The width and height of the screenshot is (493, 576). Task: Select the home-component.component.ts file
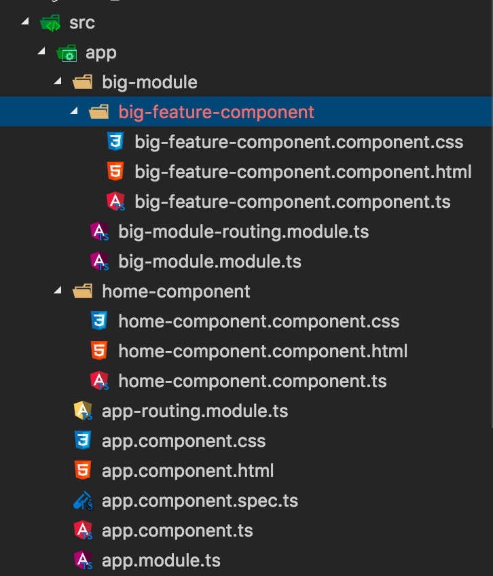pos(252,381)
